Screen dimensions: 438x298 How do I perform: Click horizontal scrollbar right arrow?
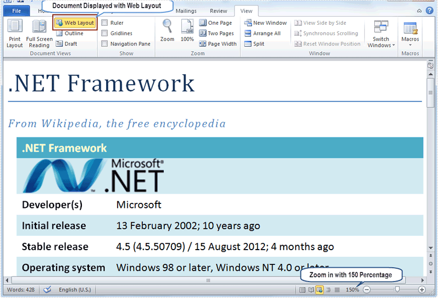423,280
